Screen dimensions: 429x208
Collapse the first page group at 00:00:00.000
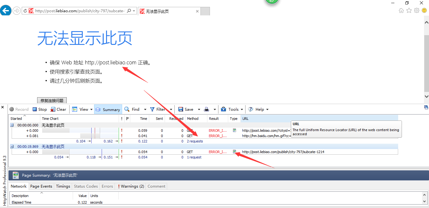(12, 125)
